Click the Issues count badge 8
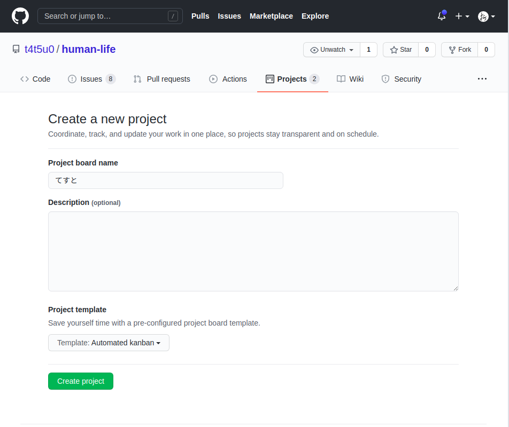 110,79
